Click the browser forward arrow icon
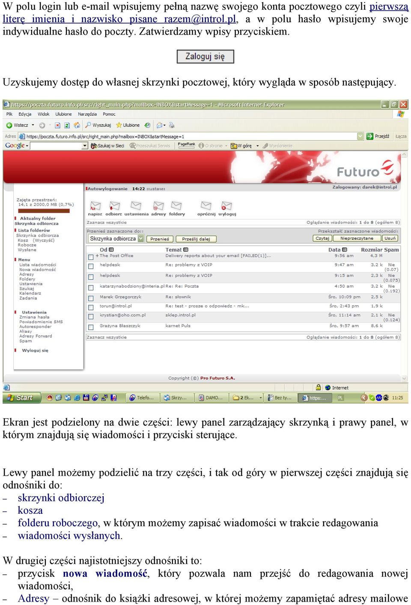The height and width of the screenshot is (605, 411). point(42,125)
